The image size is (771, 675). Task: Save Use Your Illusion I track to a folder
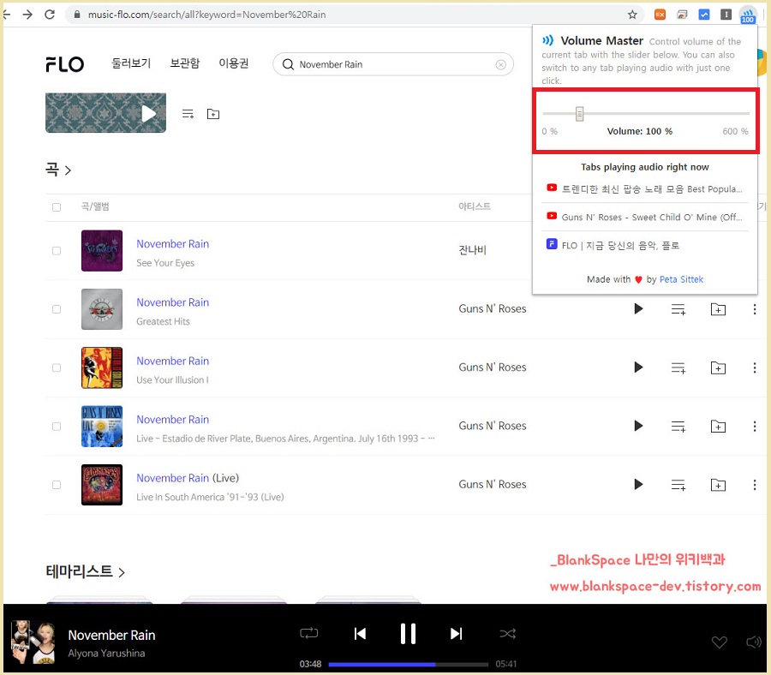[718, 367]
